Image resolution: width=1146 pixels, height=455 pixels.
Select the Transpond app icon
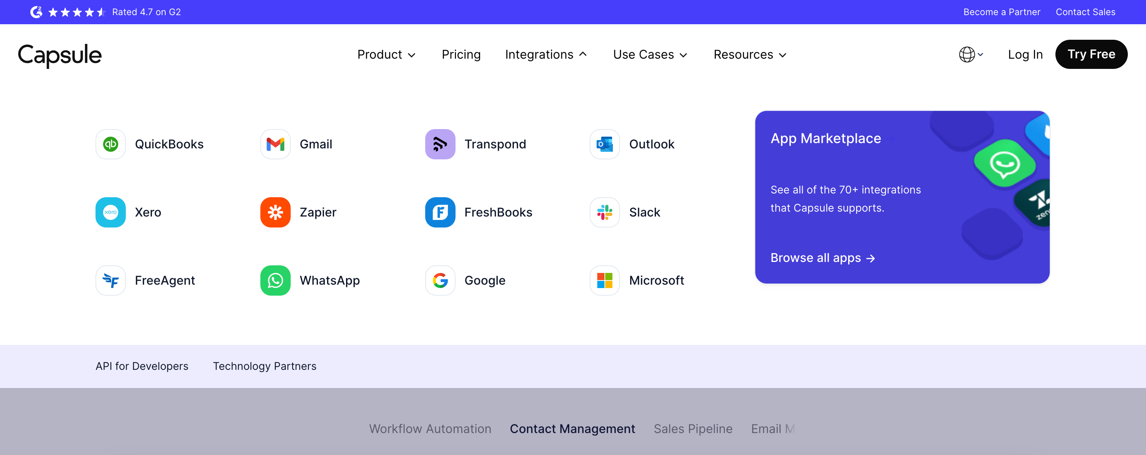(440, 144)
